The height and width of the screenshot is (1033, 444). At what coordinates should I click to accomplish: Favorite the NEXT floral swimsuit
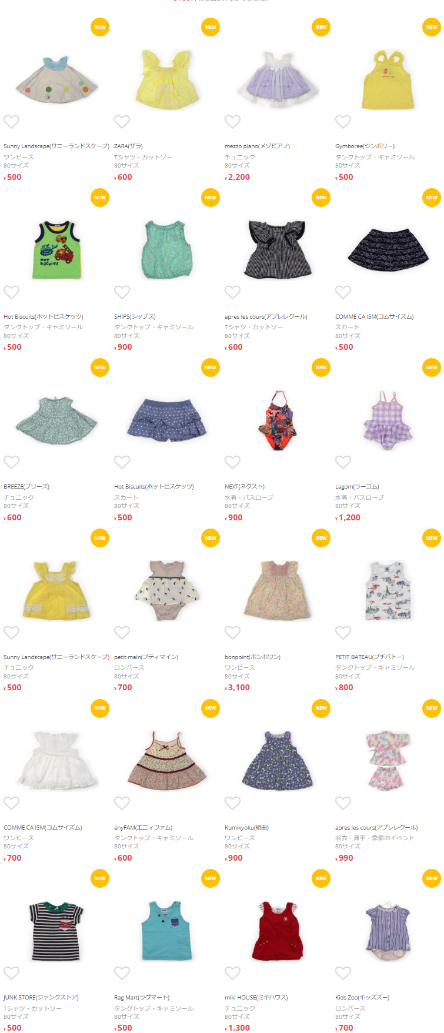click(233, 462)
